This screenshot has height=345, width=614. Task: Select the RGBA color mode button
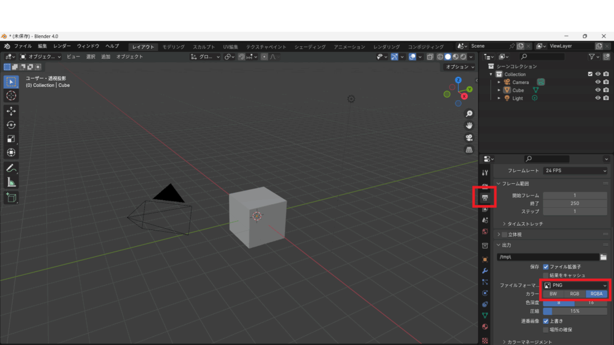(597, 293)
